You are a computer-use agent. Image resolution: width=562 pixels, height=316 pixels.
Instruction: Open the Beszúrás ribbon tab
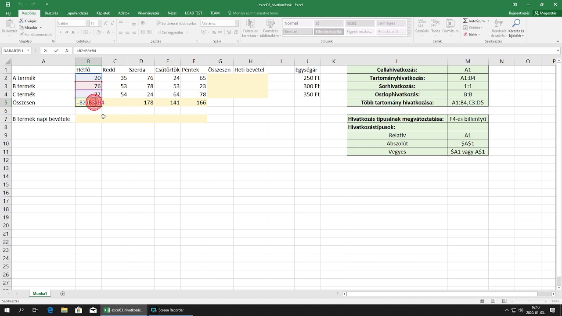(51, 13)
